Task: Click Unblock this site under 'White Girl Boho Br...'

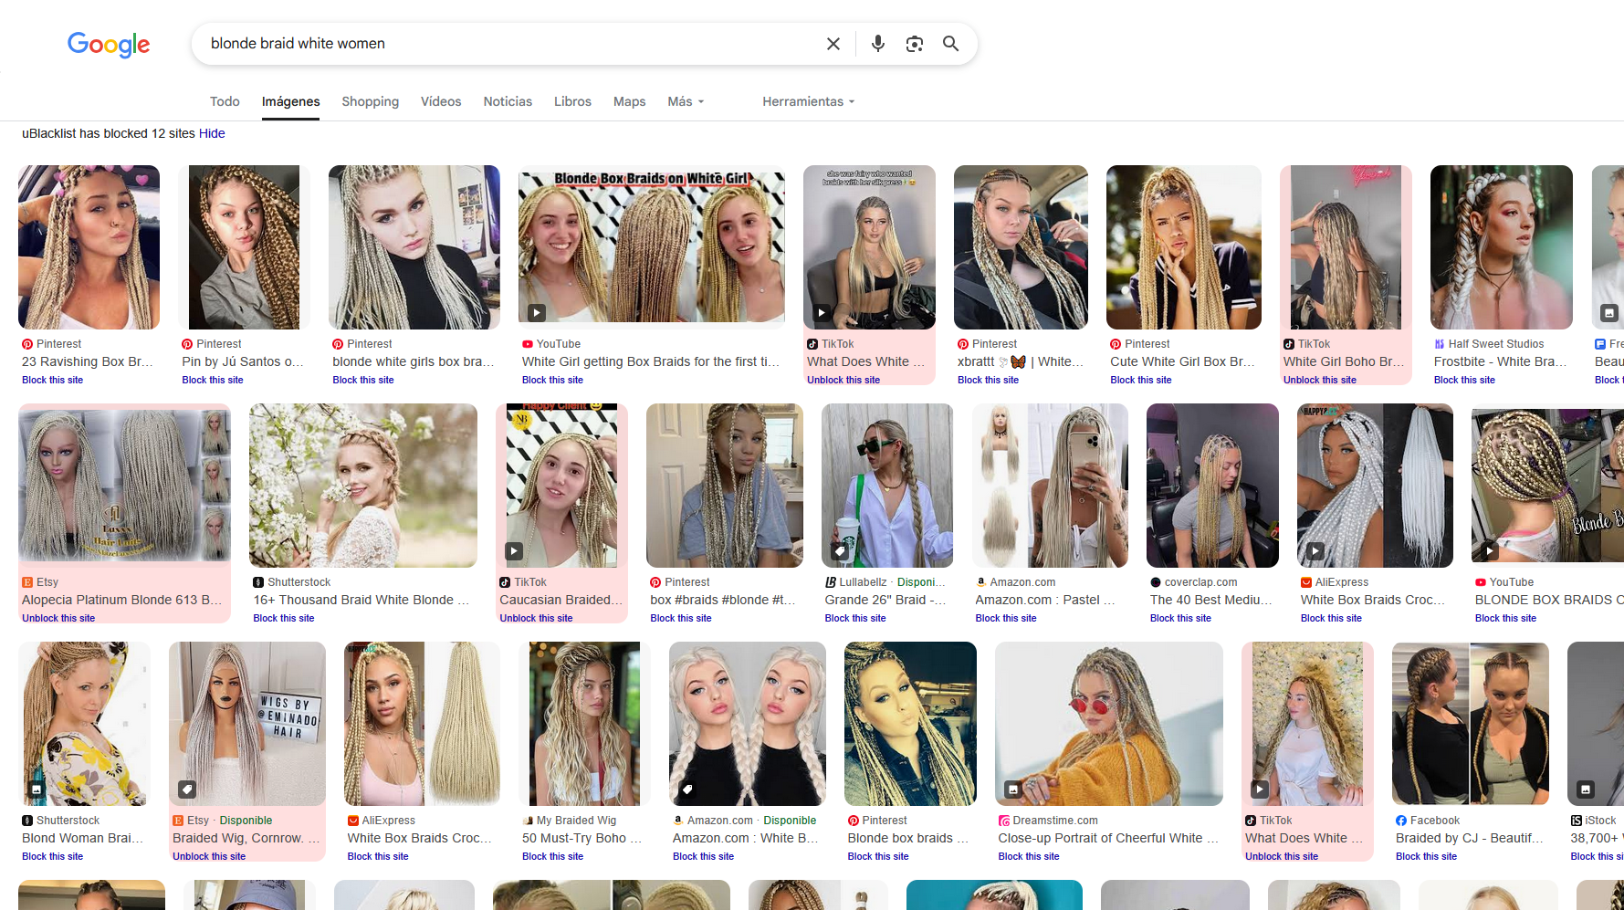Action: tap(1320, 380)
